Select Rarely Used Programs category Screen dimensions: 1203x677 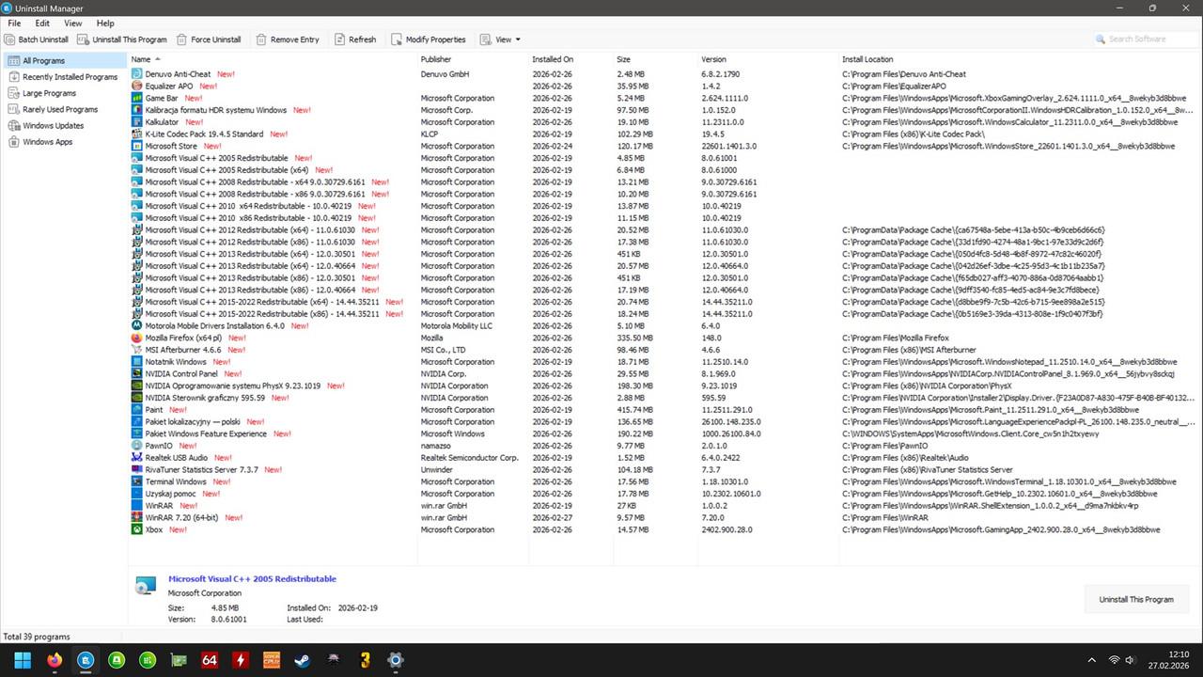[x=64, y=109]
